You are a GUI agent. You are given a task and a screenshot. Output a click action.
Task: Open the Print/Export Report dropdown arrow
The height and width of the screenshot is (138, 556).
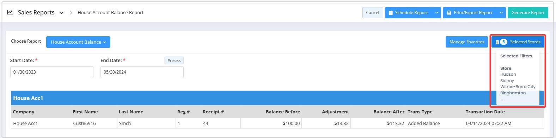click(501, 13)
